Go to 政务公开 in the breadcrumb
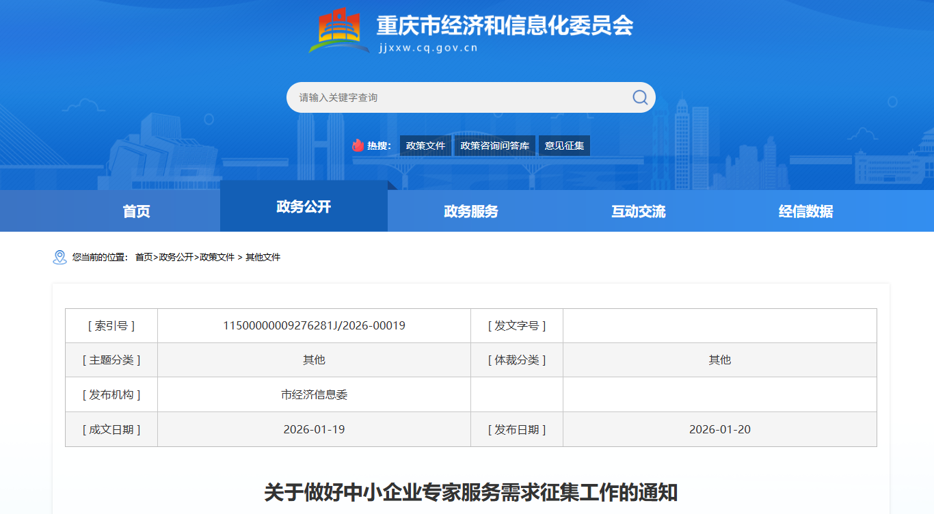934x514 pixels. pyautogui.click(x=176, y=257)
